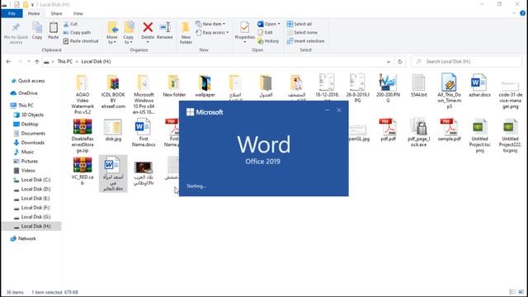
Task: Click the New folder ribbon button
Action: (186, 33)
